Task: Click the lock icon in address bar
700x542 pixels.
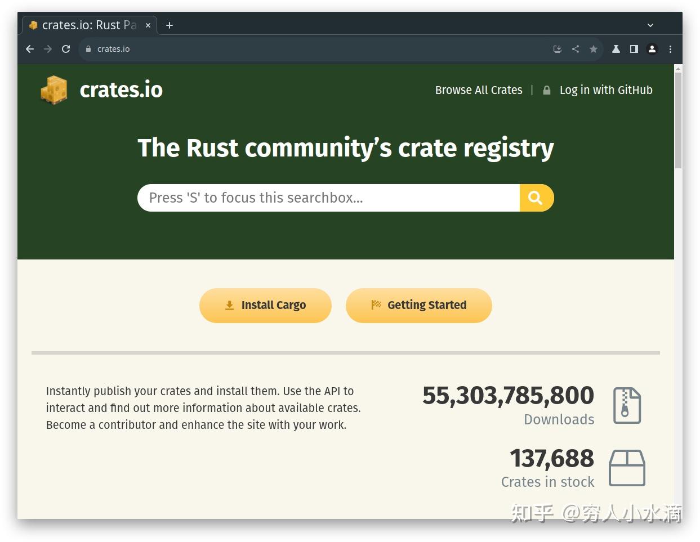Action: pyautogui.click(x=88, y=49)
